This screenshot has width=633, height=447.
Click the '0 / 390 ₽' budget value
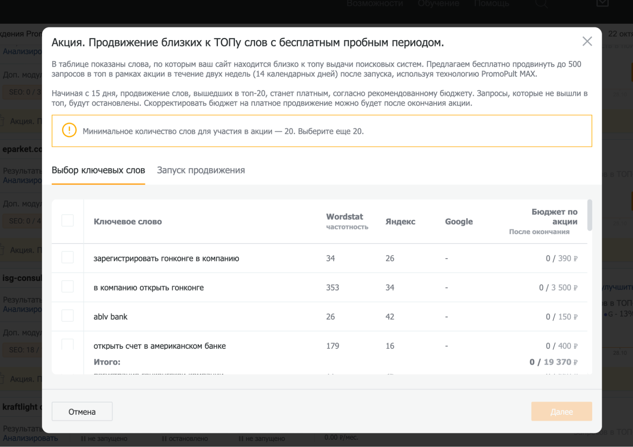(x=561, y=258)
